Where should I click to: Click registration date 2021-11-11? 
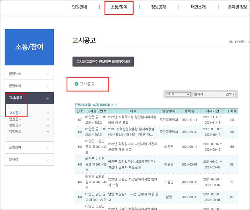tap(189, 120)
